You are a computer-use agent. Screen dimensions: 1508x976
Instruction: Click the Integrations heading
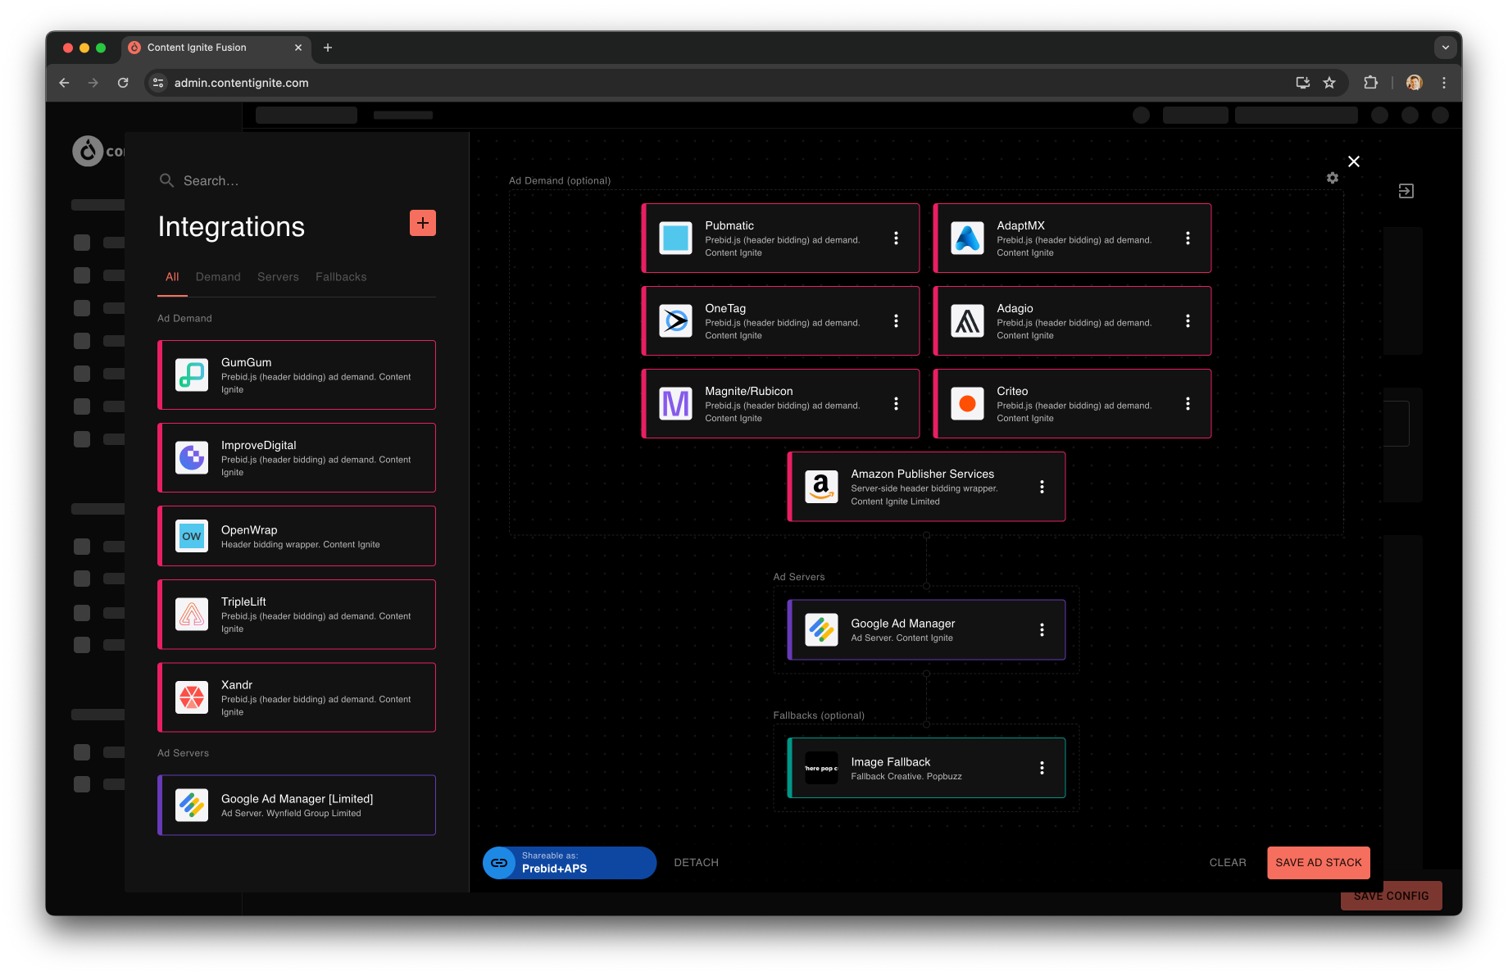[x=231, y=227]
